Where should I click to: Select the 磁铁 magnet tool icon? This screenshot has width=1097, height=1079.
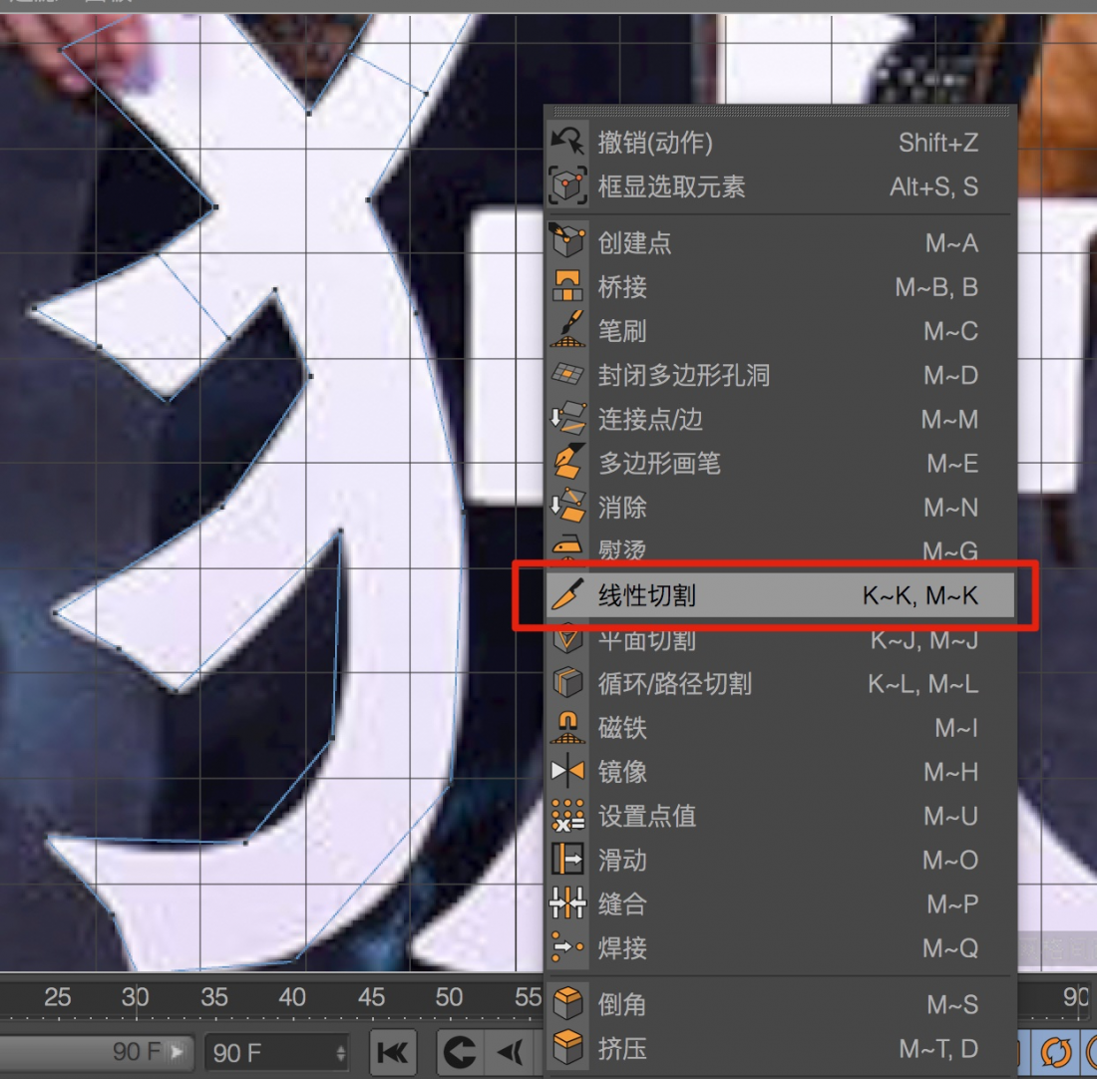(567, 728)
